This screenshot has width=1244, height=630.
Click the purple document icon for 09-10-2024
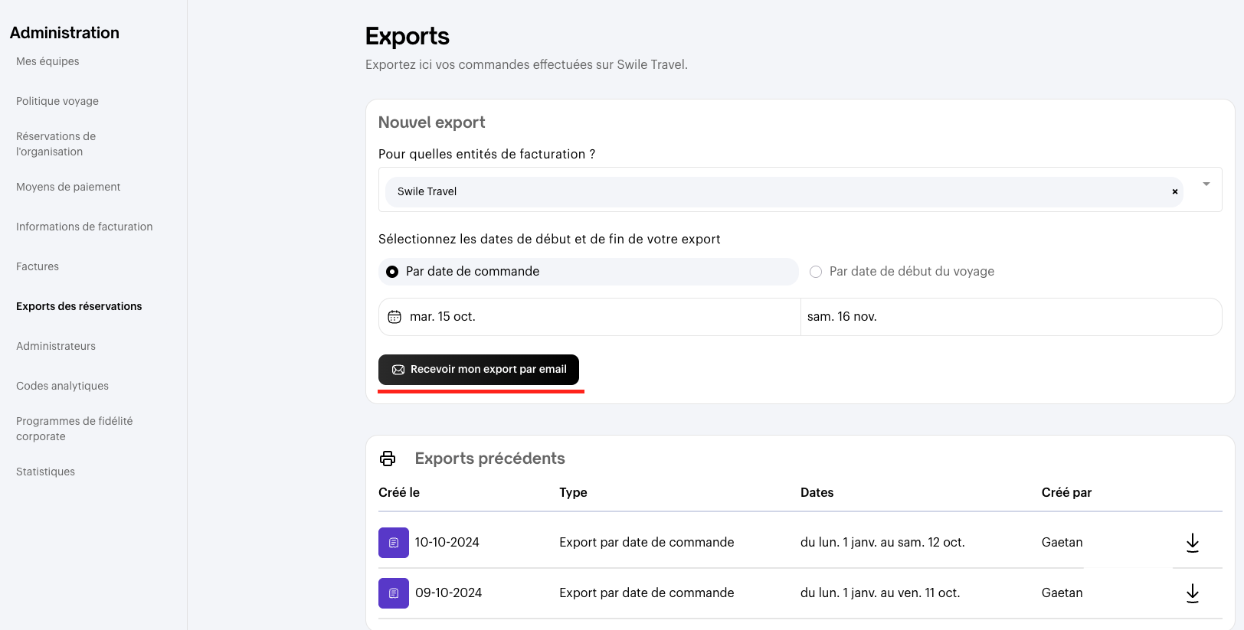click(x=393, y=593)
